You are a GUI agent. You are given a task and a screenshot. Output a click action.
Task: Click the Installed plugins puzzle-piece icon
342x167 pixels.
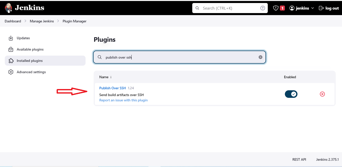click(x=11, y=61)
